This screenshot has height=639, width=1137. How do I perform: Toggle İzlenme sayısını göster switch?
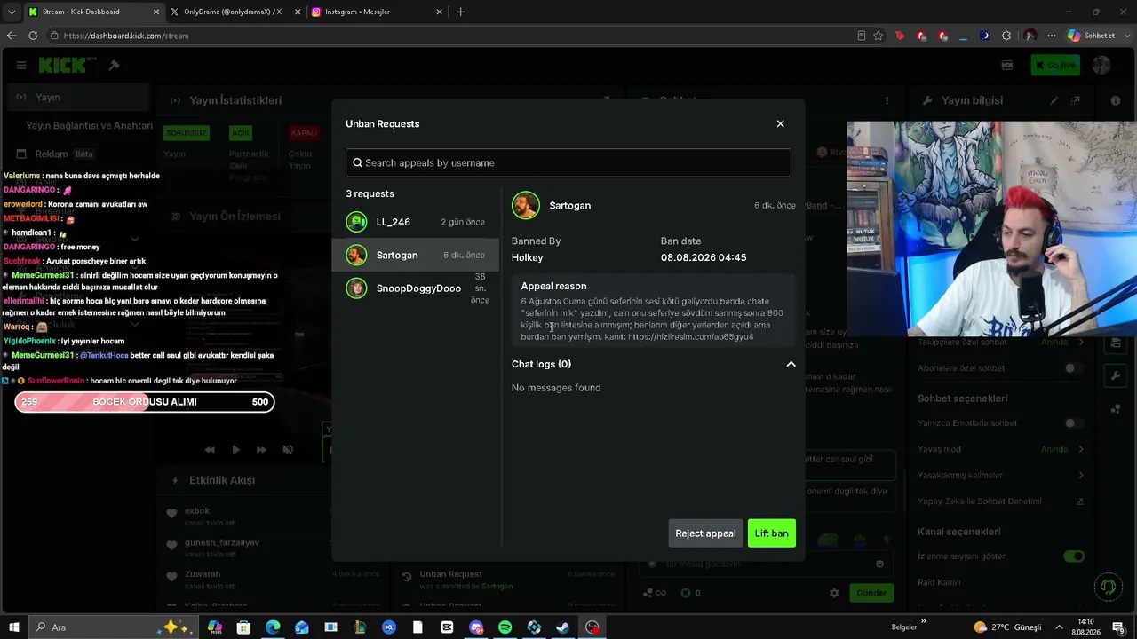pos(1074,556)
